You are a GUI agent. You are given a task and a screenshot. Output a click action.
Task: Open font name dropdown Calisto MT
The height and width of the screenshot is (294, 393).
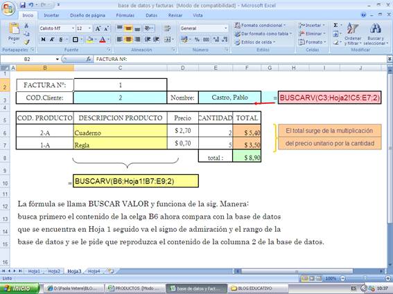73,28
